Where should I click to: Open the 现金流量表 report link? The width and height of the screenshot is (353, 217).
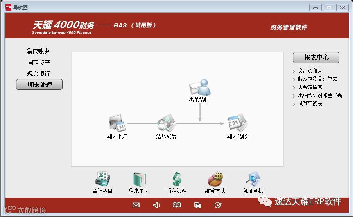(310, 87)
